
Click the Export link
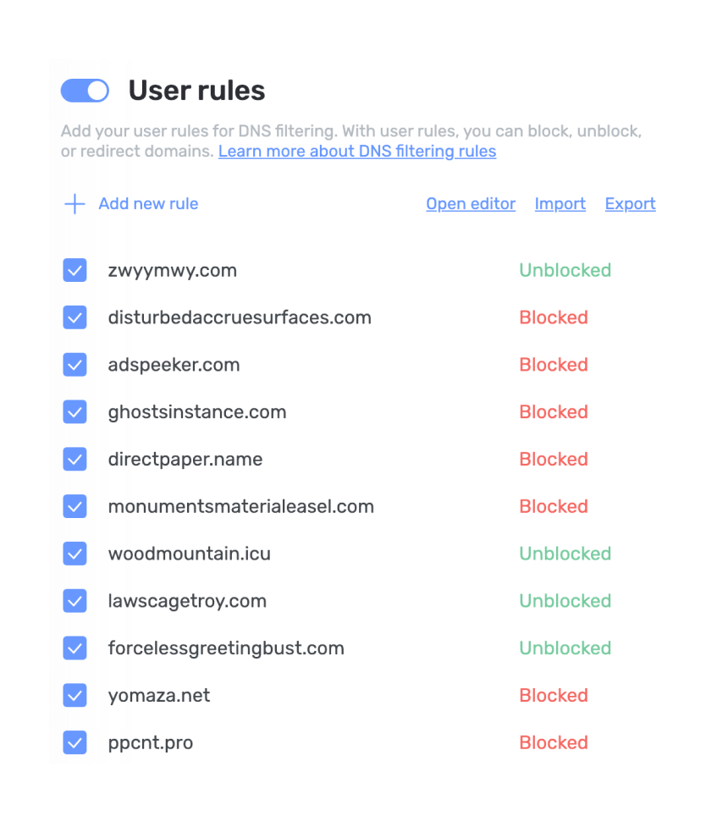pyautogui.click(x=630, y=204)
